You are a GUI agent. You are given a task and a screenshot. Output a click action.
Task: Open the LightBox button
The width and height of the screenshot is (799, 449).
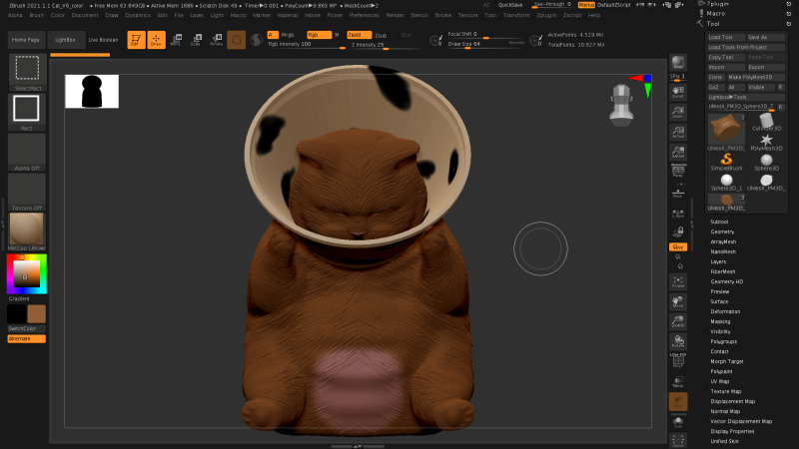click(65, 39)
